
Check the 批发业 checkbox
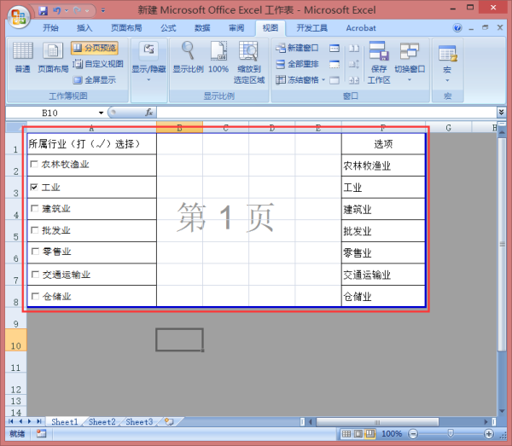tap(35, 230)
